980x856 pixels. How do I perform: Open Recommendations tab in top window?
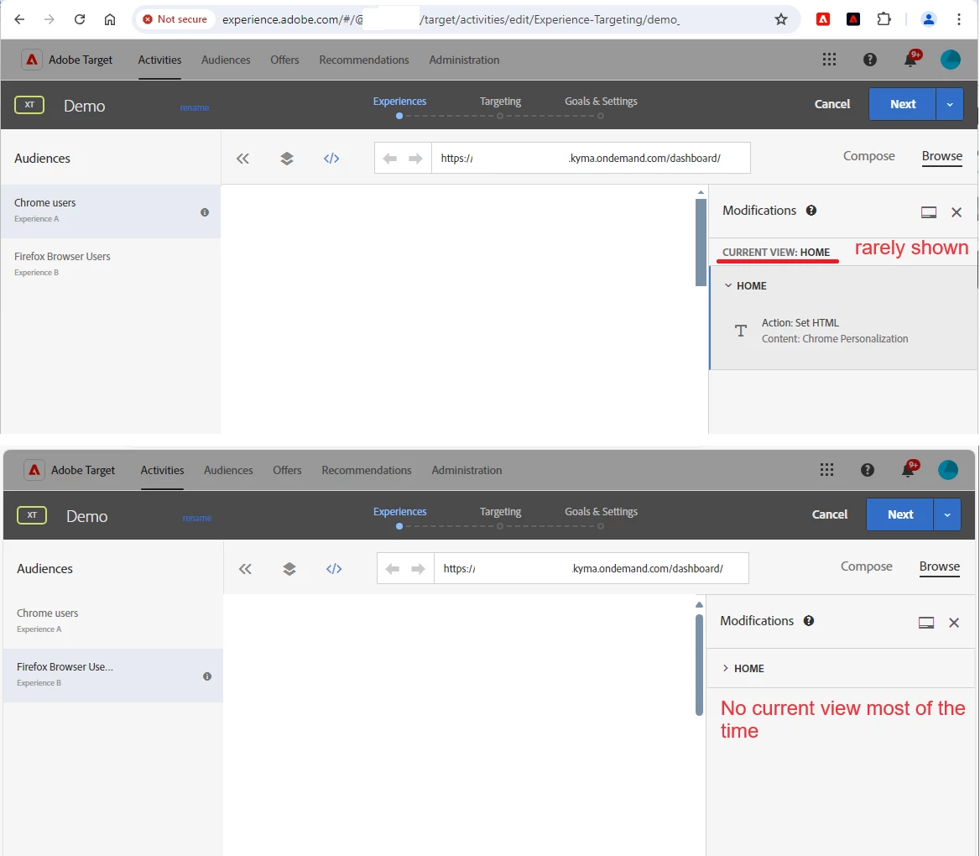click(x=364, y=60)
